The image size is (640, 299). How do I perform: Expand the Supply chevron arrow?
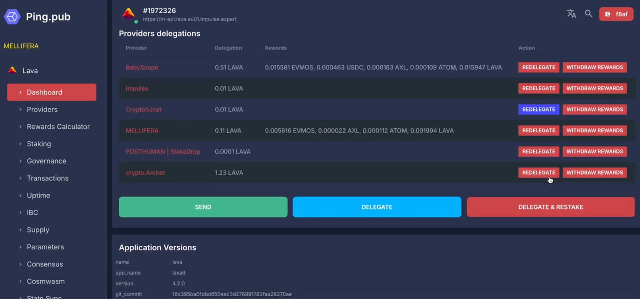click(x=20, y=230)
